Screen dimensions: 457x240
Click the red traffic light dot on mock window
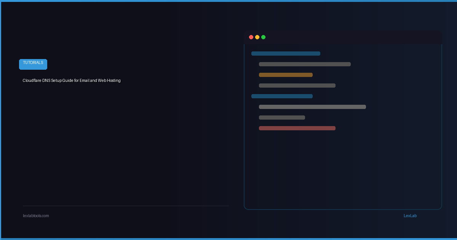pos(251,37)
